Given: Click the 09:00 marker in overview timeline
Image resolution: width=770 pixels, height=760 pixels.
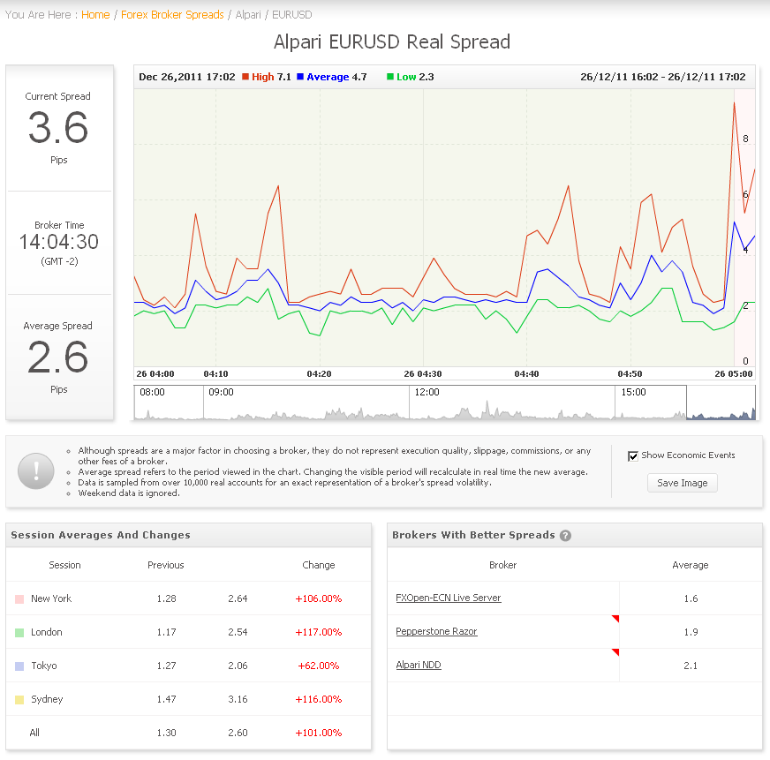Looking at the screenshot, I should point(221,392).
